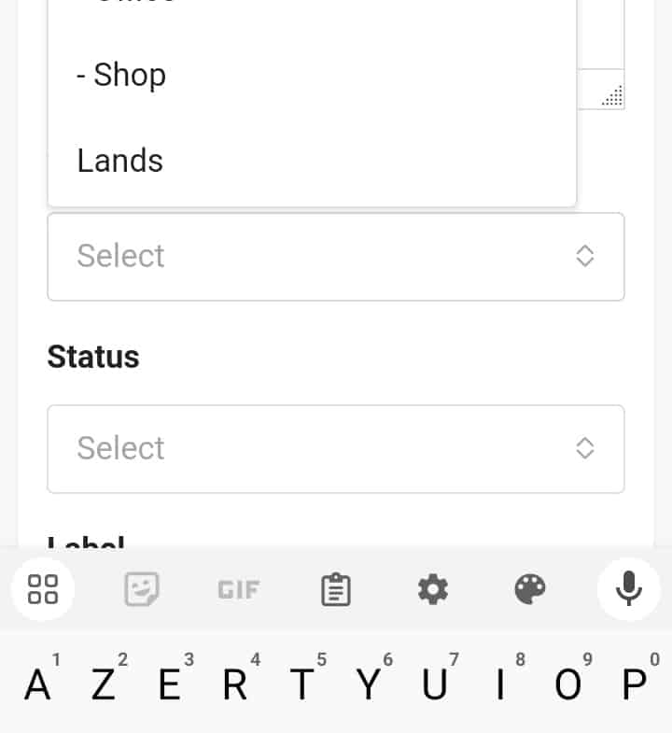Tap the E key on keyboard

click(x=170, y=684)
